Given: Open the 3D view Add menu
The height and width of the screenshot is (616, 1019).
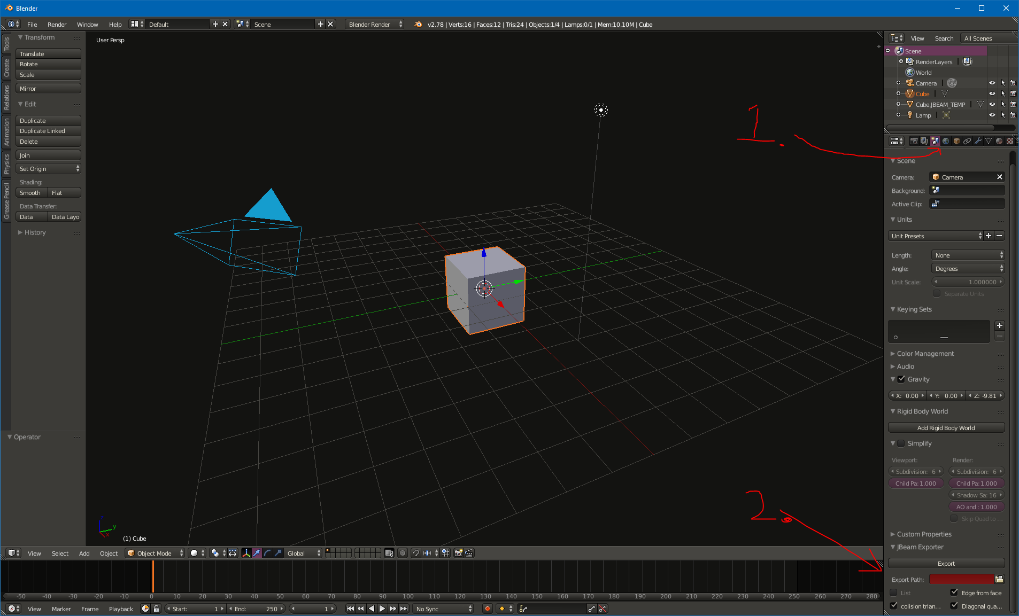Looking at the screenshot, I should [x=84, y=553].
